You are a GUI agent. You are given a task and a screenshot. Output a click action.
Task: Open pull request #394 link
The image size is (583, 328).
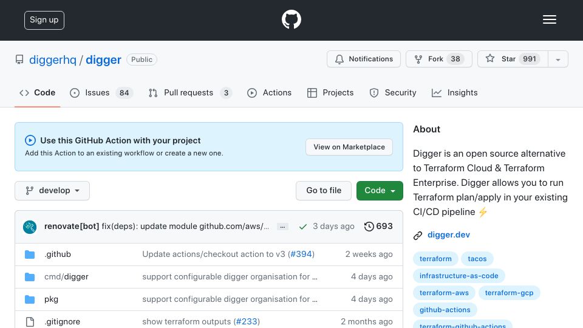click(301, 255)
